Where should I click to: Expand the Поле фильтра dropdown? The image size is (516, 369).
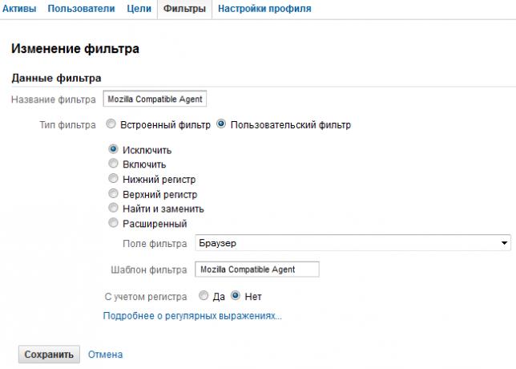(x=353, y=242)
